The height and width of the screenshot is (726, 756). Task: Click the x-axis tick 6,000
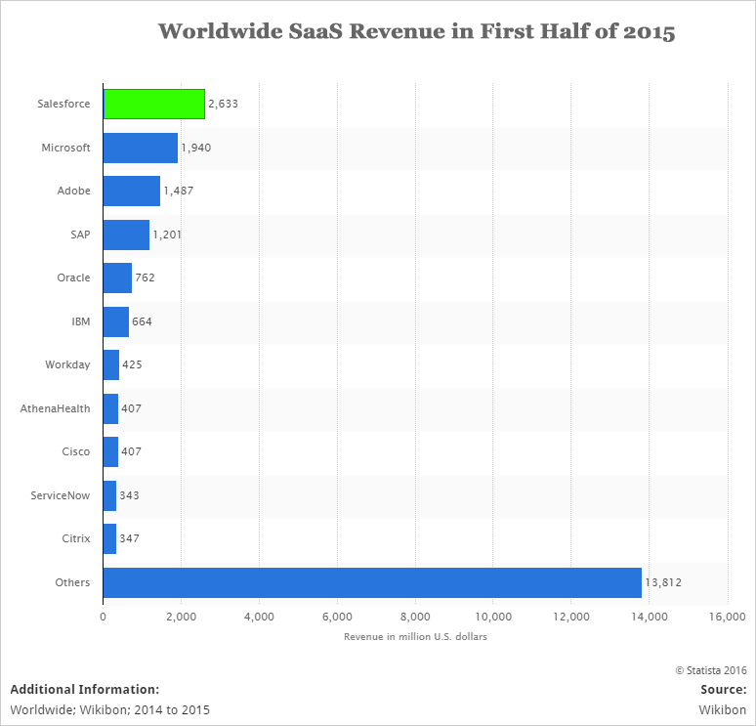click(338, 617)
